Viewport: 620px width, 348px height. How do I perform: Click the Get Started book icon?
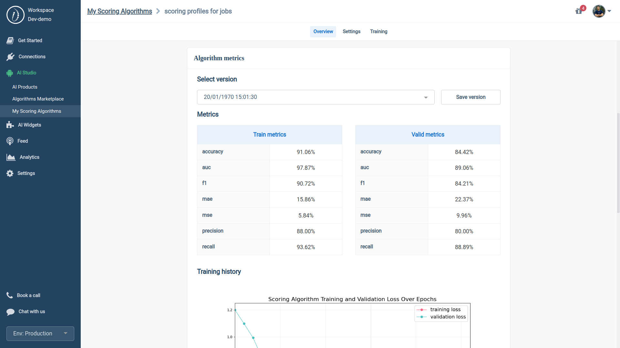point(10,41)
